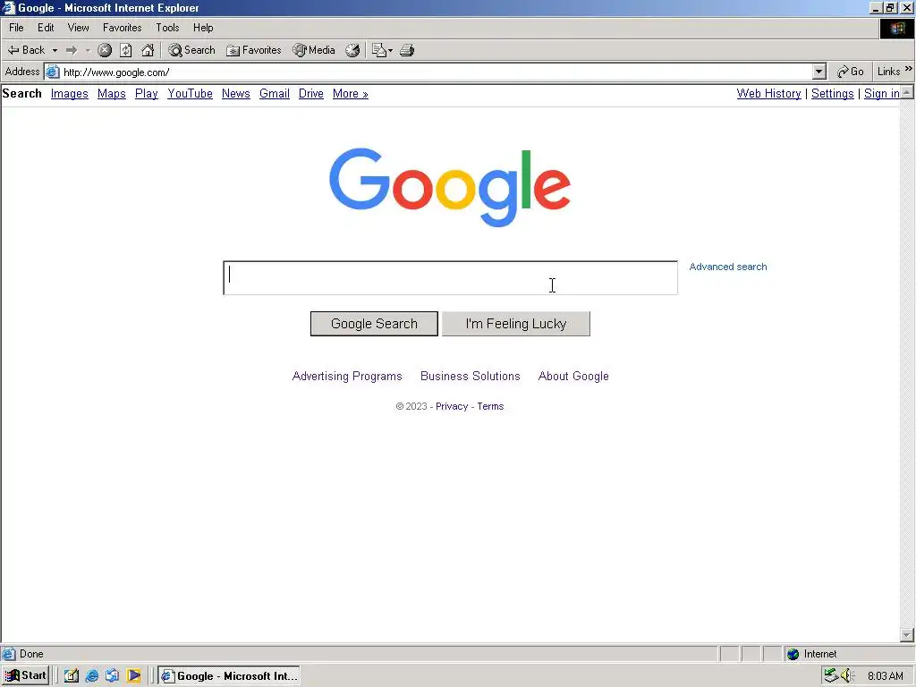This screenshot has width=916, height=687.
Task: Expand the Links toolbar chevron
Action: point(909,69)
